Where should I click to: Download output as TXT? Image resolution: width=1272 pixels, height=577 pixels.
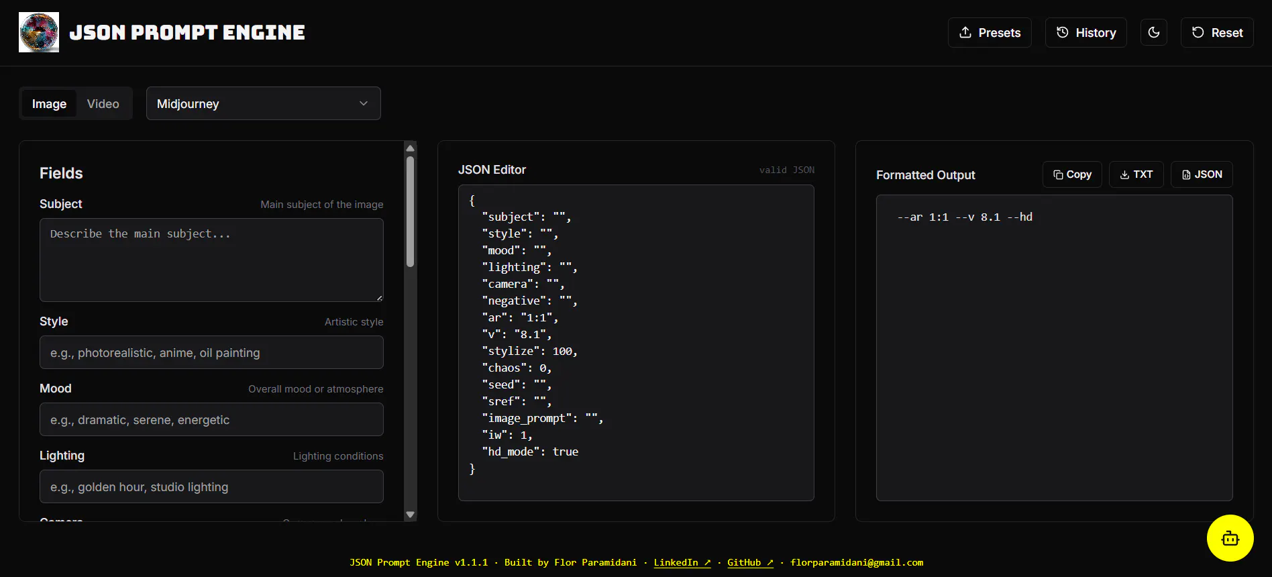(x=1136, y=174)
